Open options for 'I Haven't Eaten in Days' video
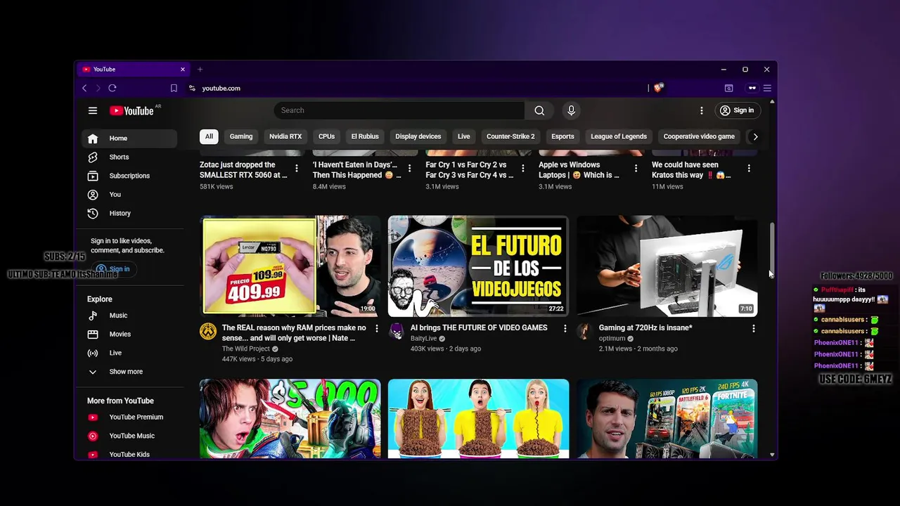900x506 pixels. pyautogui.click(x=409, y=169)
